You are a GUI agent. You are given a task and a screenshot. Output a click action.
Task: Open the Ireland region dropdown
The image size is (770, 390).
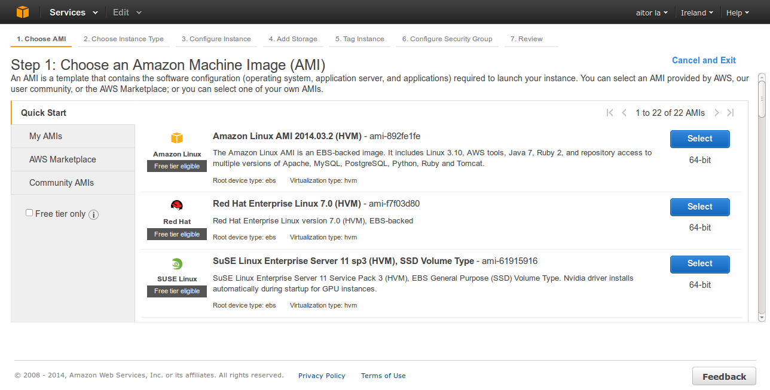click(696, 13)
